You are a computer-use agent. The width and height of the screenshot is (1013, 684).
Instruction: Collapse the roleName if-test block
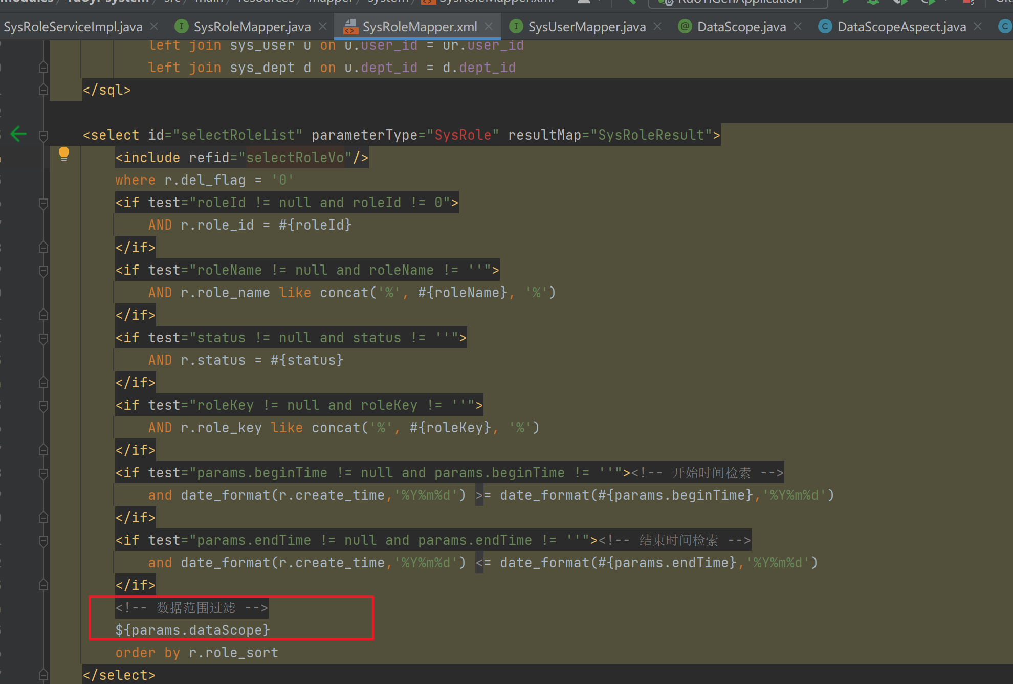pos(43,271)
